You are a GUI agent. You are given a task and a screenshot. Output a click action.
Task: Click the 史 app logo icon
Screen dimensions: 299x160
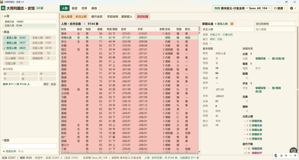pos(3,8)
